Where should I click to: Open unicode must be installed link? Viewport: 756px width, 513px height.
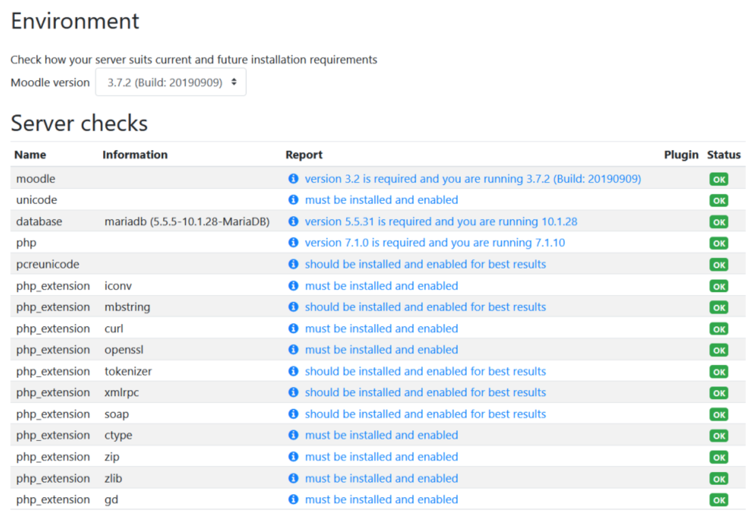(381, 200)
